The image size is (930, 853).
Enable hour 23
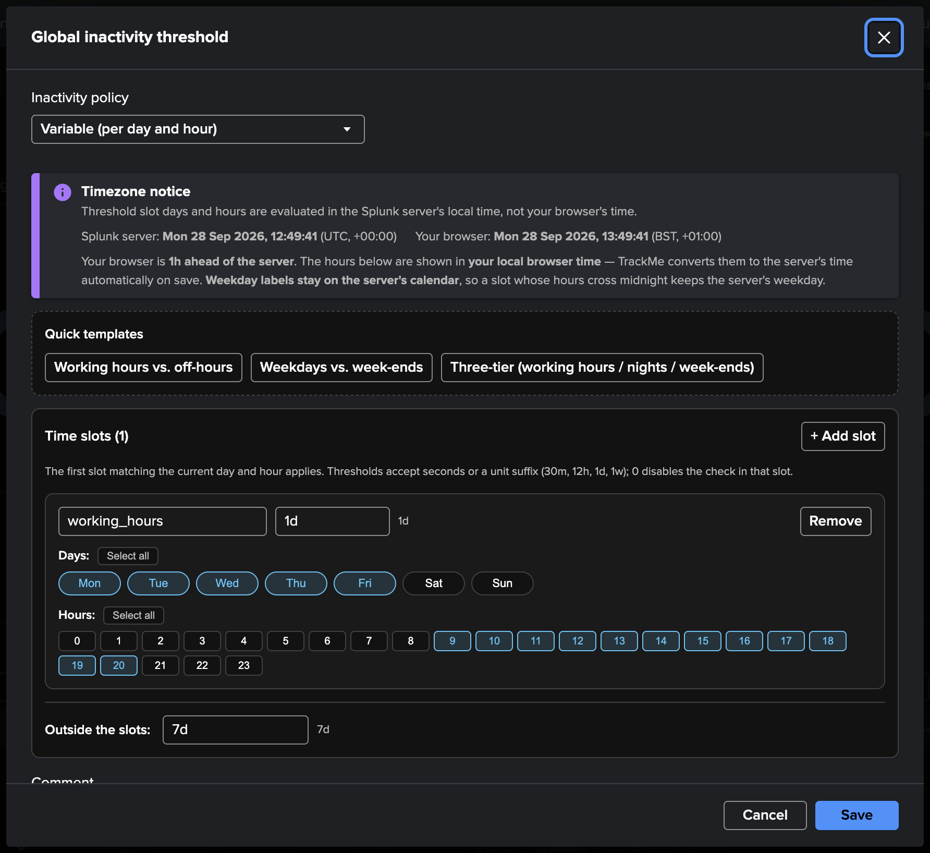pyautogui.click(x=244, y=665)
